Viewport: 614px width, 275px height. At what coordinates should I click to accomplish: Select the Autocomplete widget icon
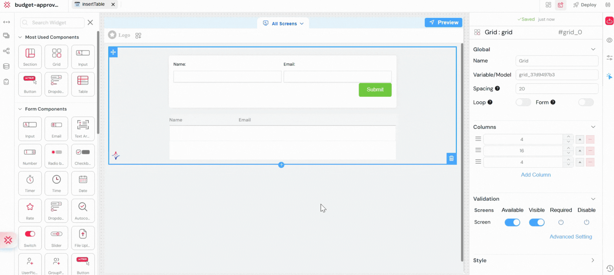83,210
